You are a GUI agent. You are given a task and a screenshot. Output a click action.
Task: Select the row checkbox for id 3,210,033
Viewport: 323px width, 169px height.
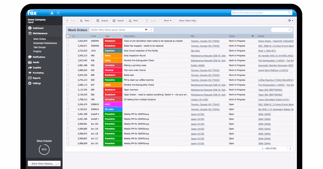pos(68,51)
